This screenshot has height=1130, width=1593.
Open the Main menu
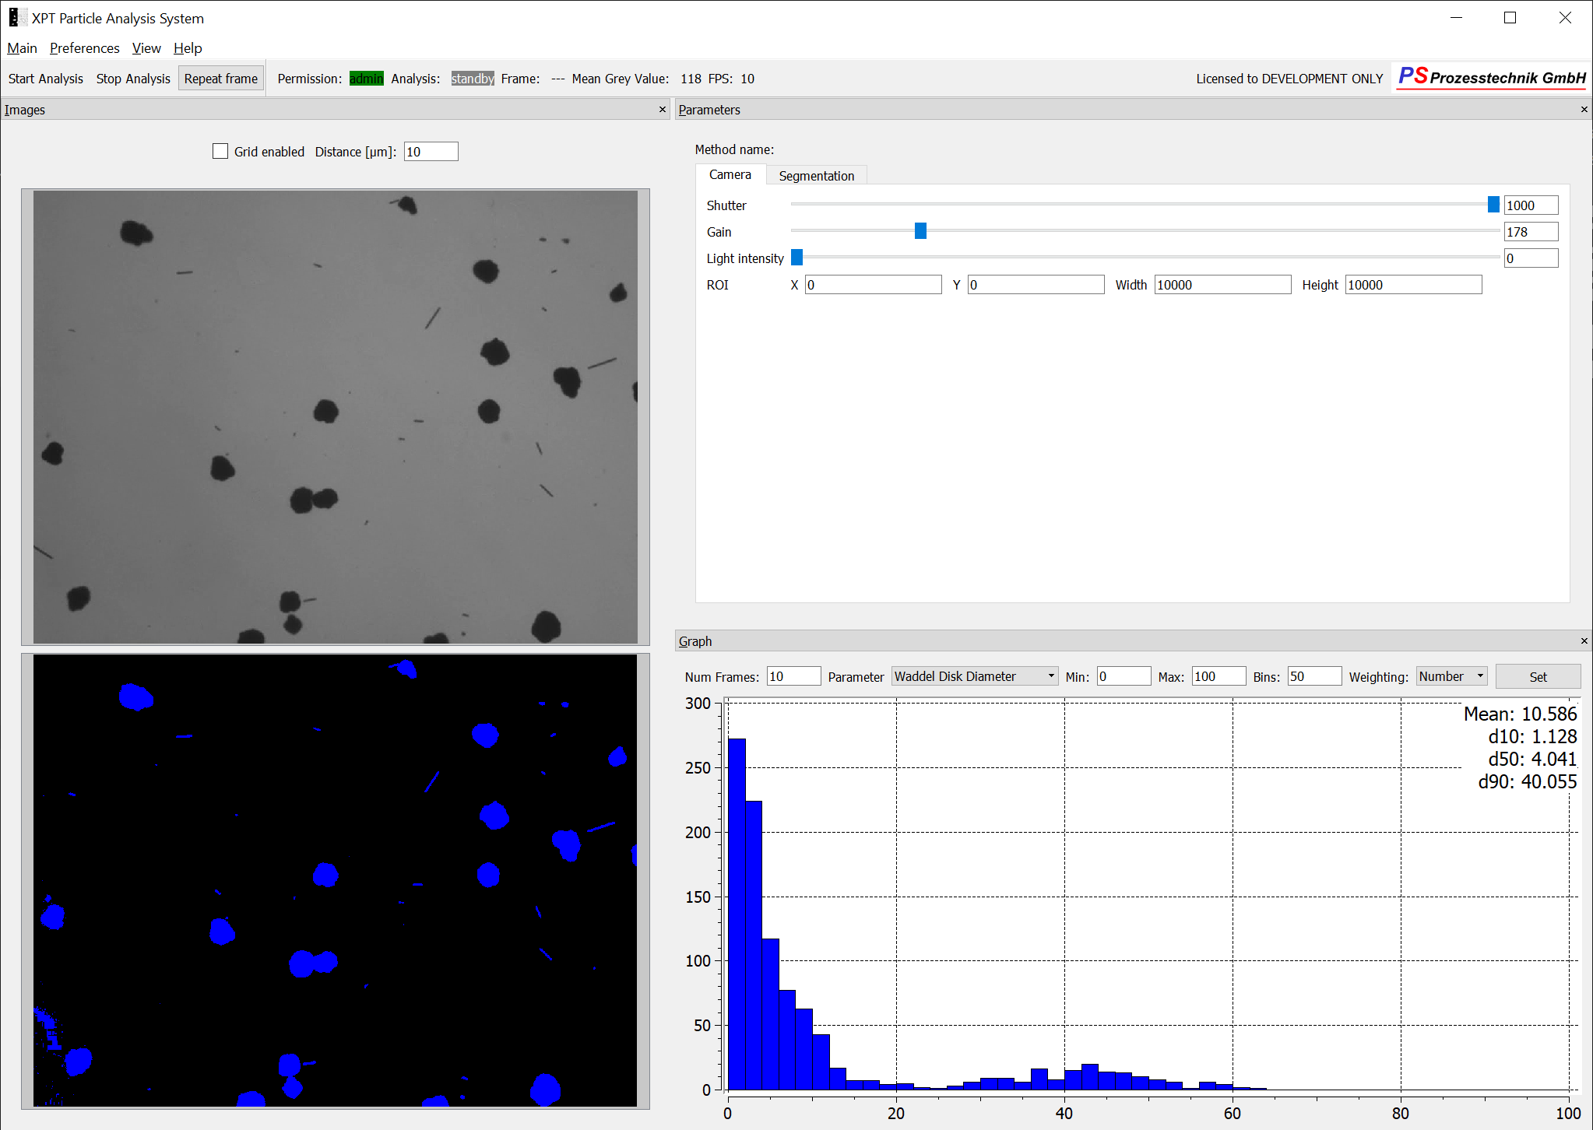(x=22, y=48)
